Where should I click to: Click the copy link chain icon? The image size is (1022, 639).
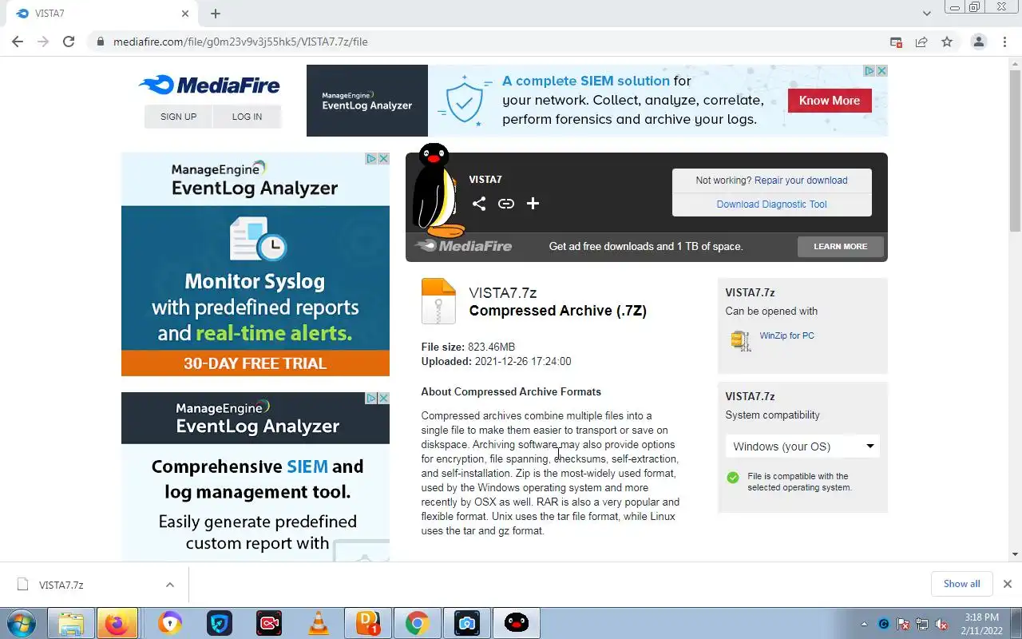[505, 204]
